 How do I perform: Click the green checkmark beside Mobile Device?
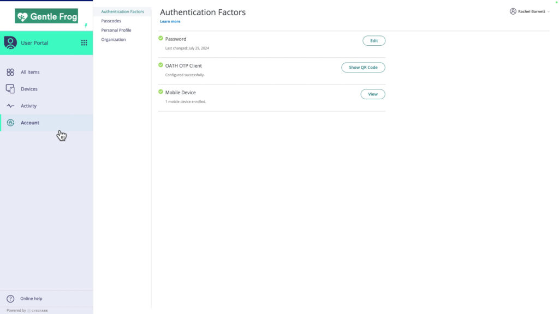(160, 92)
